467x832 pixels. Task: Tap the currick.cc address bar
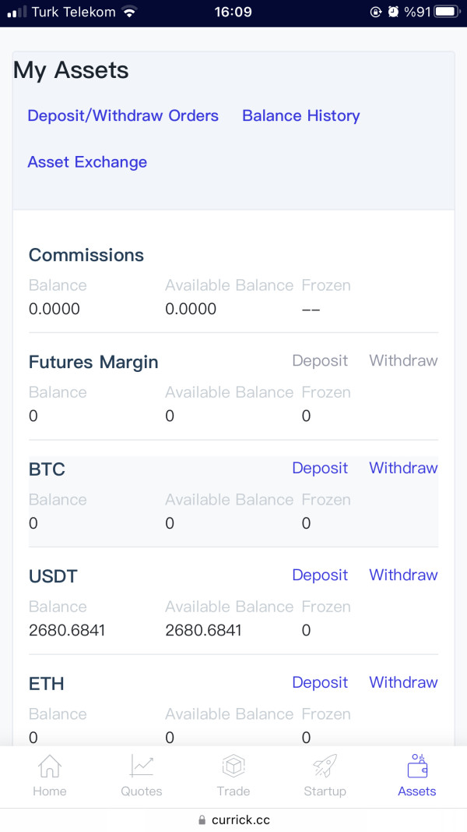(233, 820)
